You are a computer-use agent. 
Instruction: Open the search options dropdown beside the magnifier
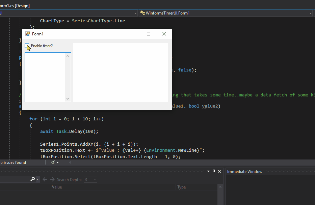[x=37, y=179]
